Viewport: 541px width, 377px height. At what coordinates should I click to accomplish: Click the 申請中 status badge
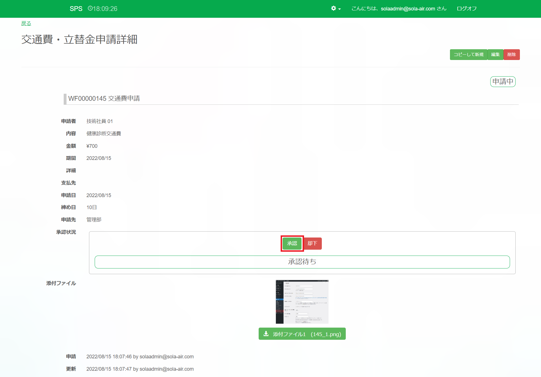click(503, 82)
